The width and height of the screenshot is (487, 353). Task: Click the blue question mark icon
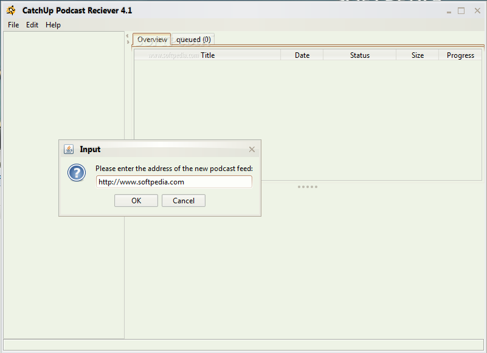tap(77, 173)
